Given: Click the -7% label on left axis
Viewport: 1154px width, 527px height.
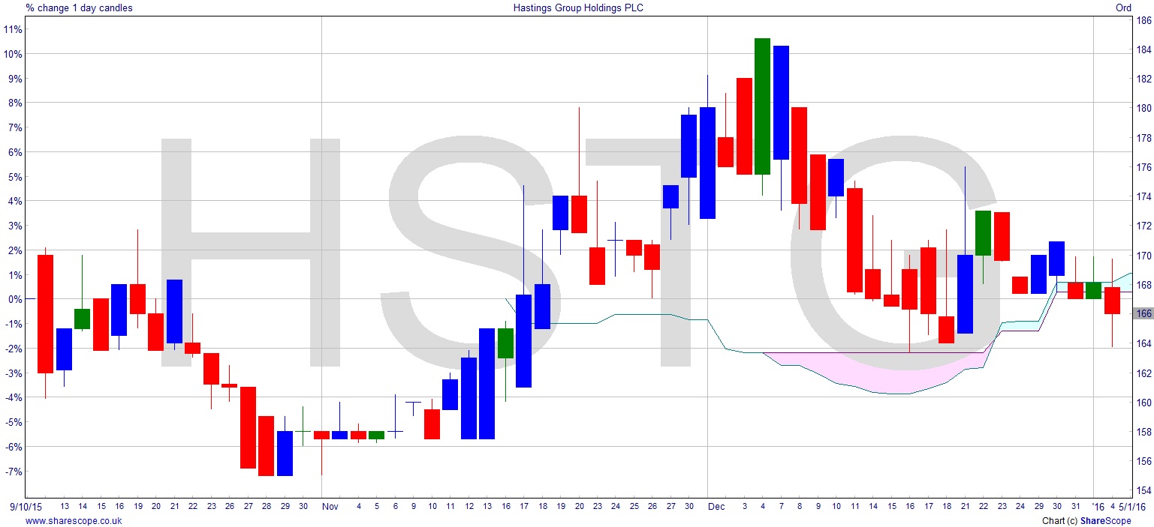Looking at the screenshot, I should (x=13, y=472).
